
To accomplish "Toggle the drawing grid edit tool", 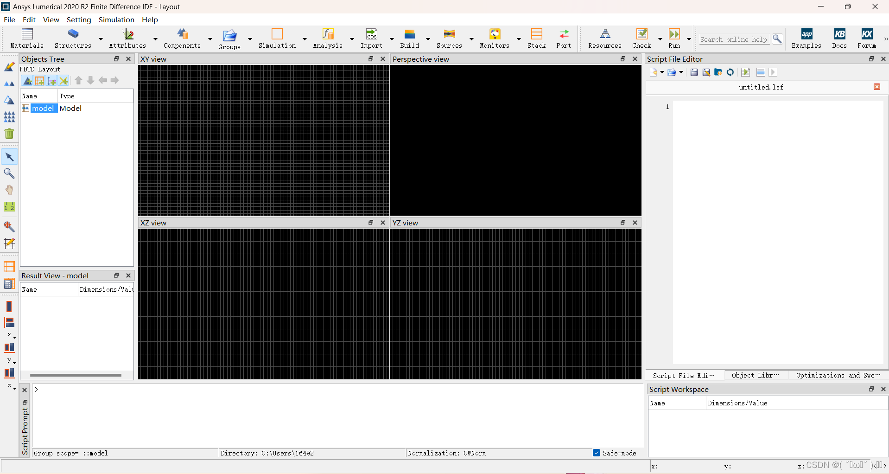I will [9, 243].
